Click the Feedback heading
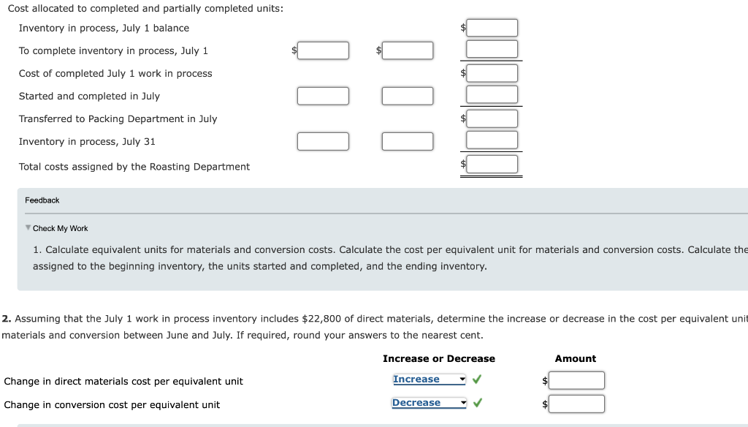This screenshot has height=427, width=748. click(x=42, y=200)
